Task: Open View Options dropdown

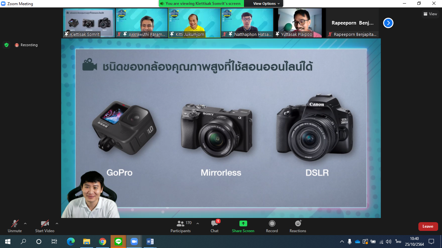Action: pyautogui.click(x=267, y=4)
